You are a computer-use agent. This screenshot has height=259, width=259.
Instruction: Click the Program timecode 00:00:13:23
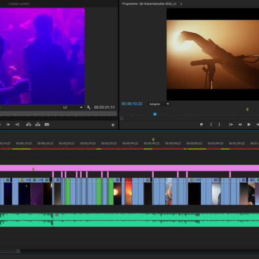coord(132,104)
